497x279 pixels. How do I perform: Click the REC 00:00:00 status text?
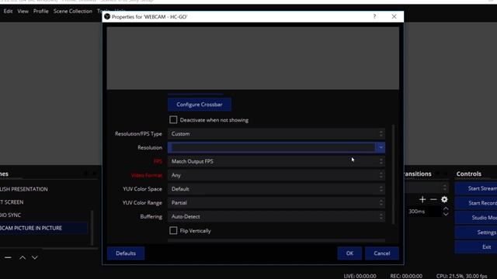406,276
